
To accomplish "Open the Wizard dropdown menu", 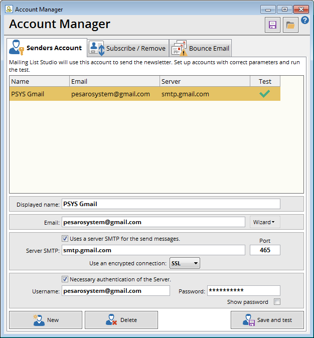I will pyautogui.click(x=265, y=222).
